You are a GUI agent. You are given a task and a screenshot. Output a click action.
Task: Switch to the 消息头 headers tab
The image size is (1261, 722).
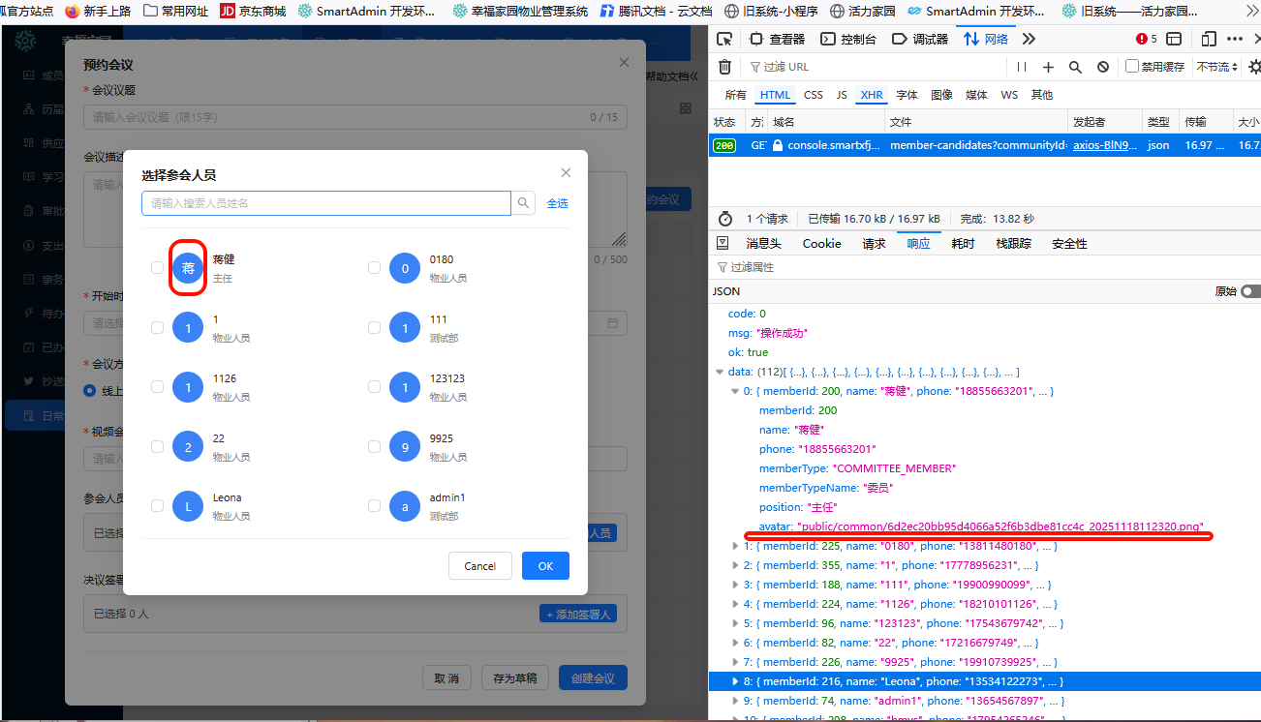pos(763,244)
